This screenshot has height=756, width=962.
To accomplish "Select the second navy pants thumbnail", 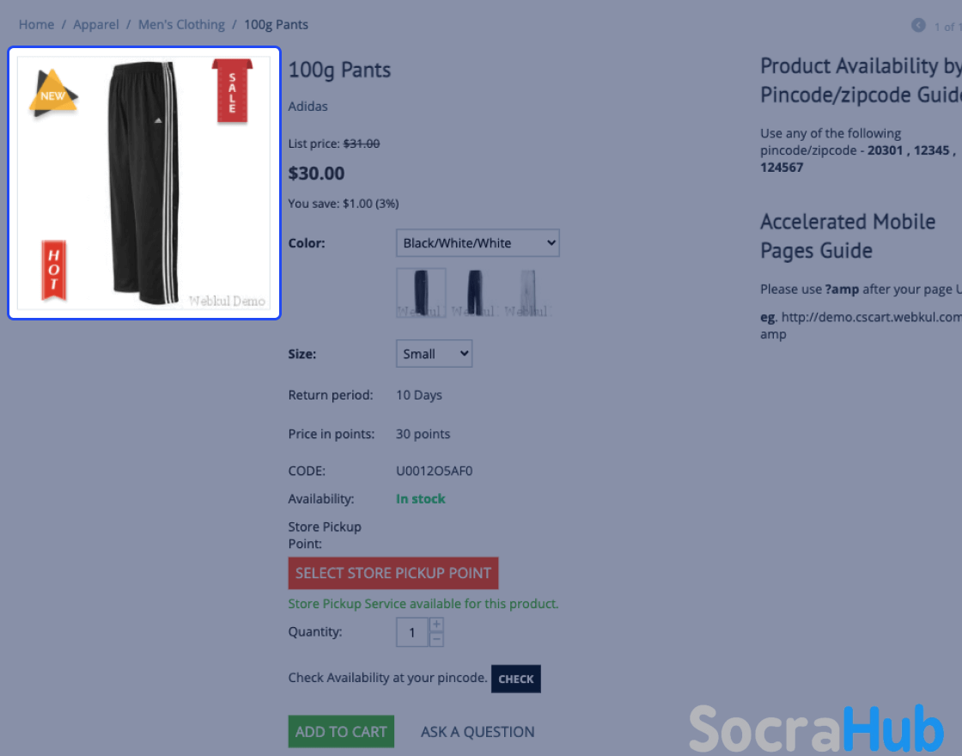I will point(474,293).
